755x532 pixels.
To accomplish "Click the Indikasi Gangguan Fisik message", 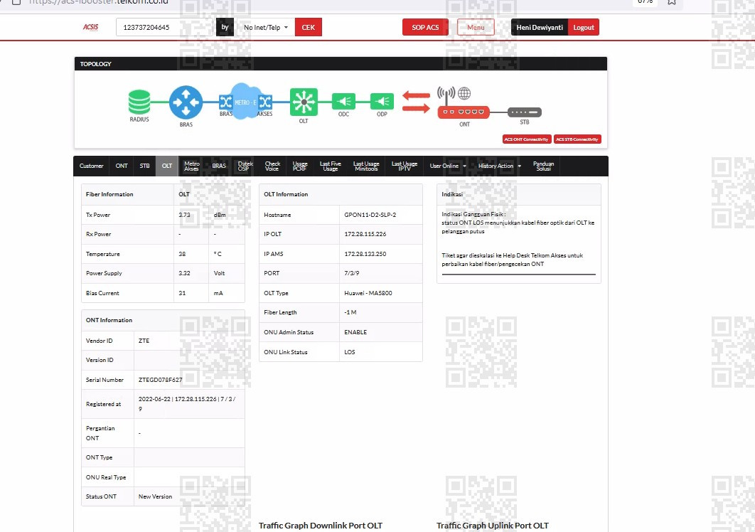I will [518, 223].
